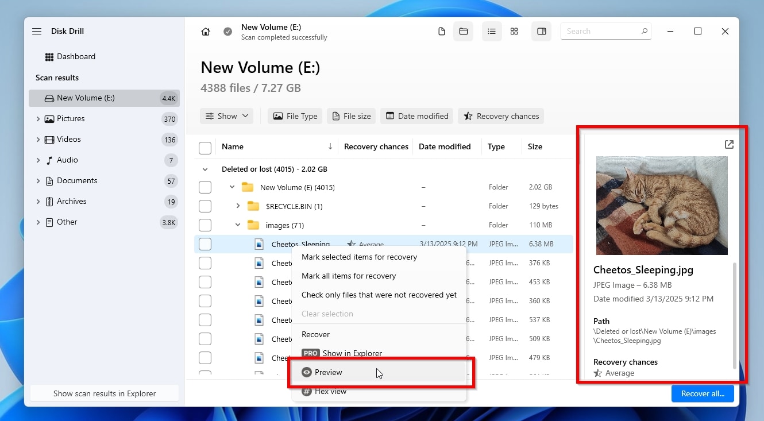Select all files using header checkbox
The height and width of the screenshot is (421, 764).
pyautogui.click(x=205, y=147)
